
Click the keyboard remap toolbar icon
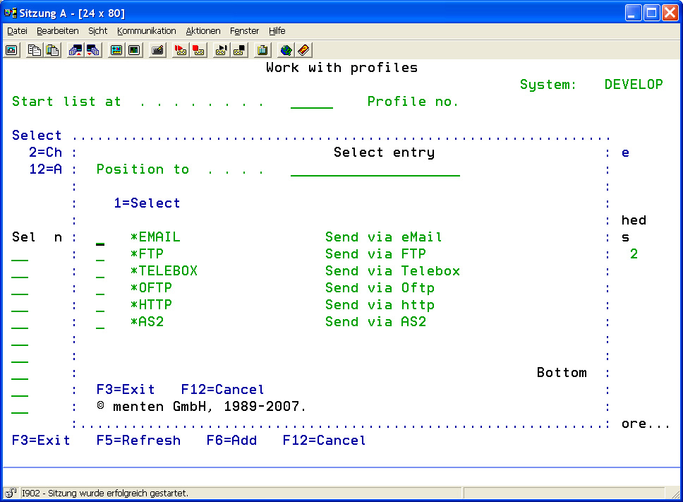click(157, 50)
